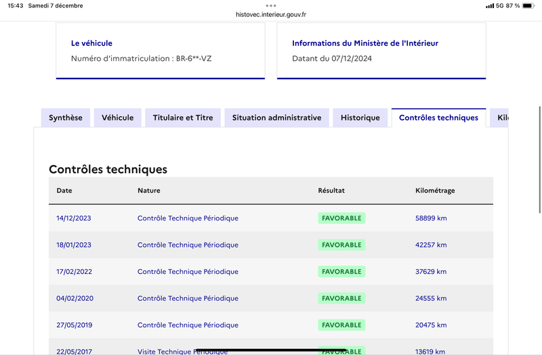542x355 pixels.
Task: Click the Date column header
Action: click(x=64, y=191)
